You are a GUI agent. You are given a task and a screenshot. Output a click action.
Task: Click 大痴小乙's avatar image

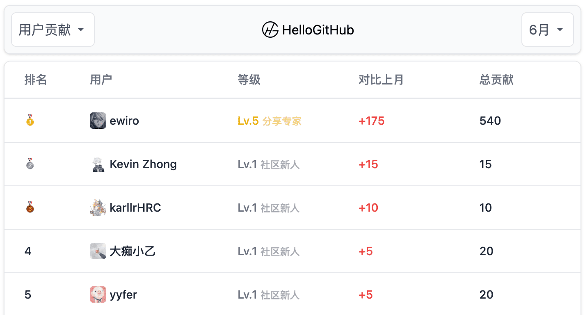point(98,251)
